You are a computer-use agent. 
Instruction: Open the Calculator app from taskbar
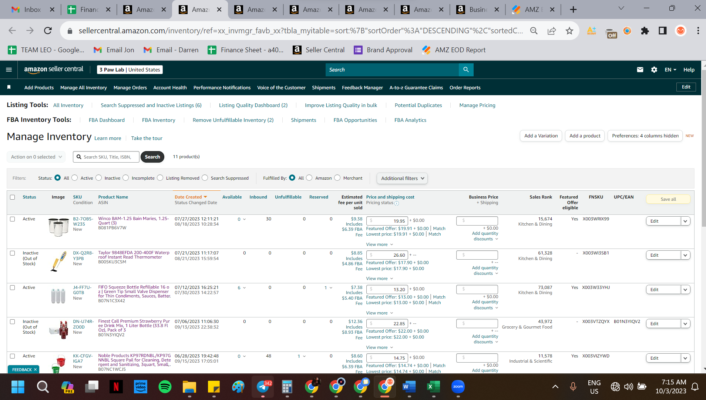[x=287, y=387]
